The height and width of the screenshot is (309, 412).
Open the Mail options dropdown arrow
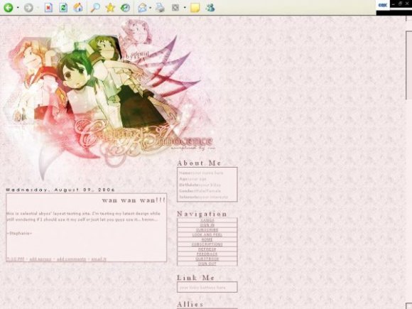coord(150,8)
